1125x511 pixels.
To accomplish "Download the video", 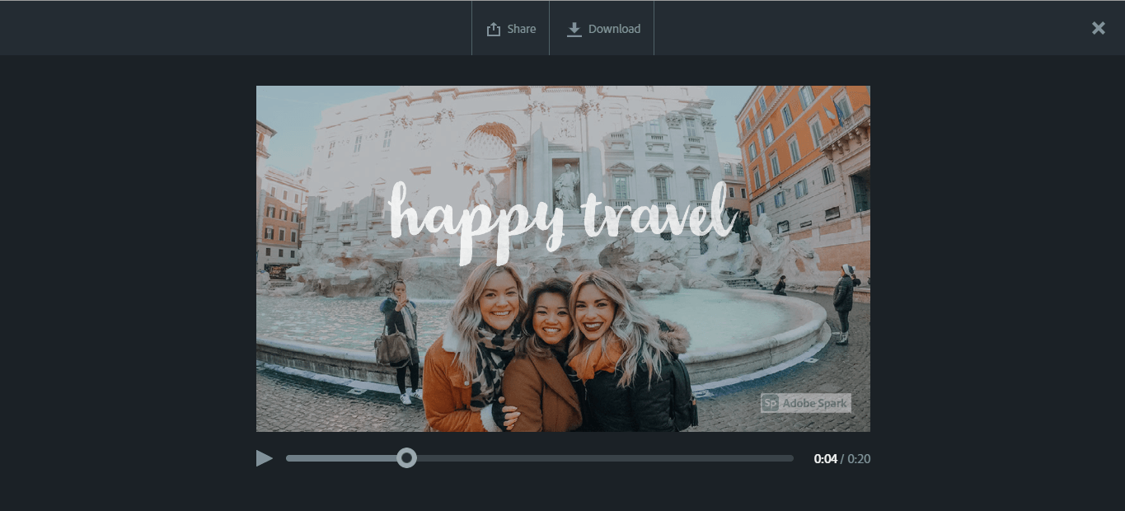I will point(602,29).
